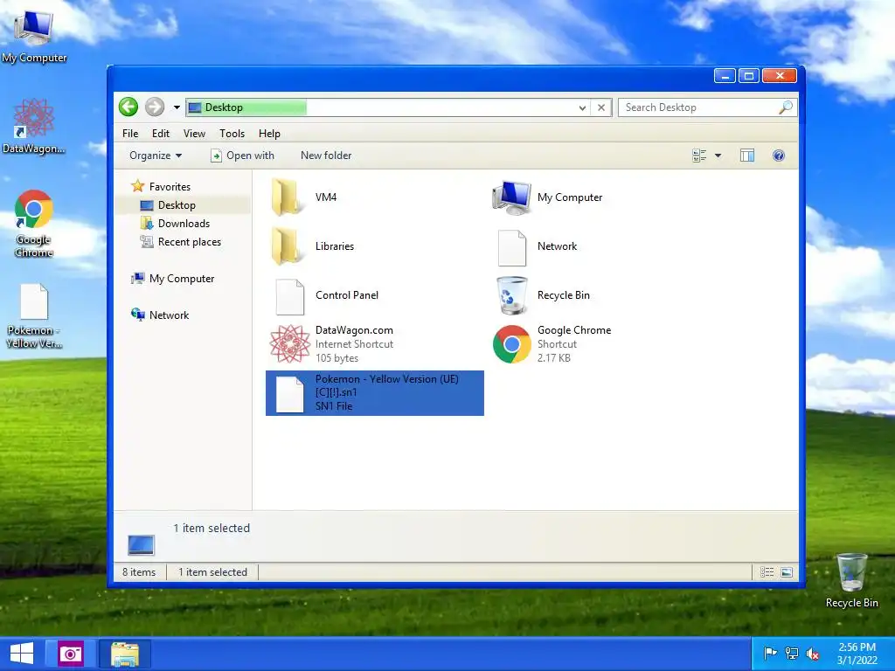This screenshot has height=671, width=895.
Task: Select My Computer in the navigation pane
Action: tap(182, 279)
